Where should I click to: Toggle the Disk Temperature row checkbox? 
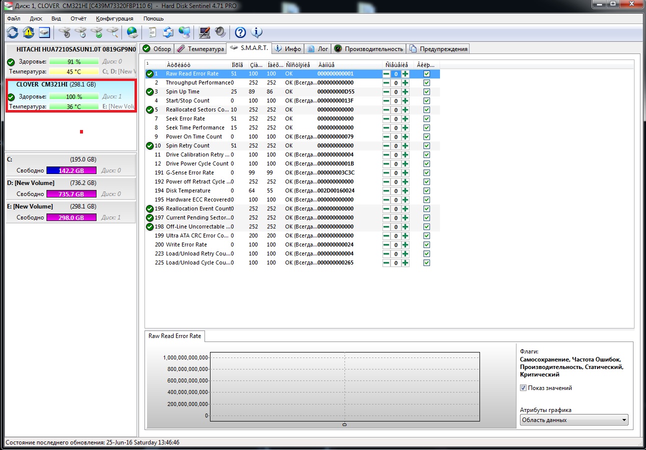(426, 191)
